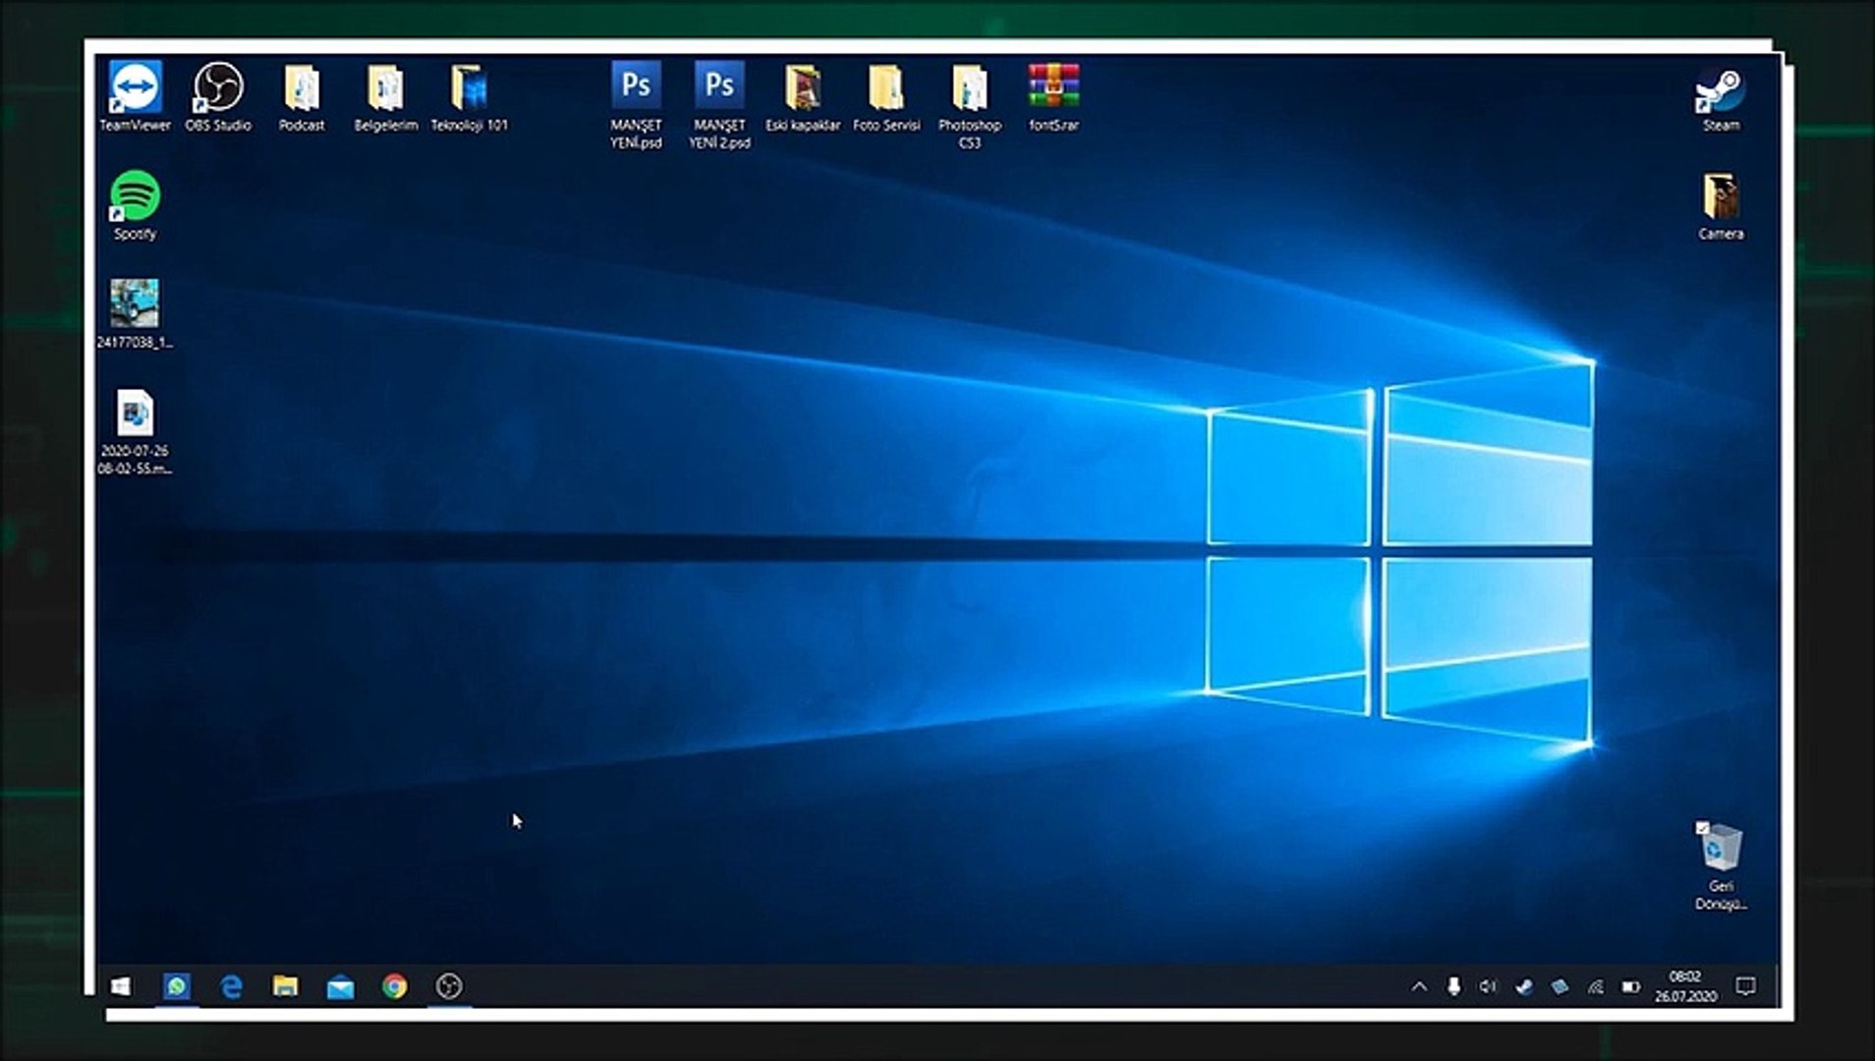The width and height of the screenshot is (1875, 1061).
Task: Select the TeamViewer desktop shortcut
Action: point(135,97)
